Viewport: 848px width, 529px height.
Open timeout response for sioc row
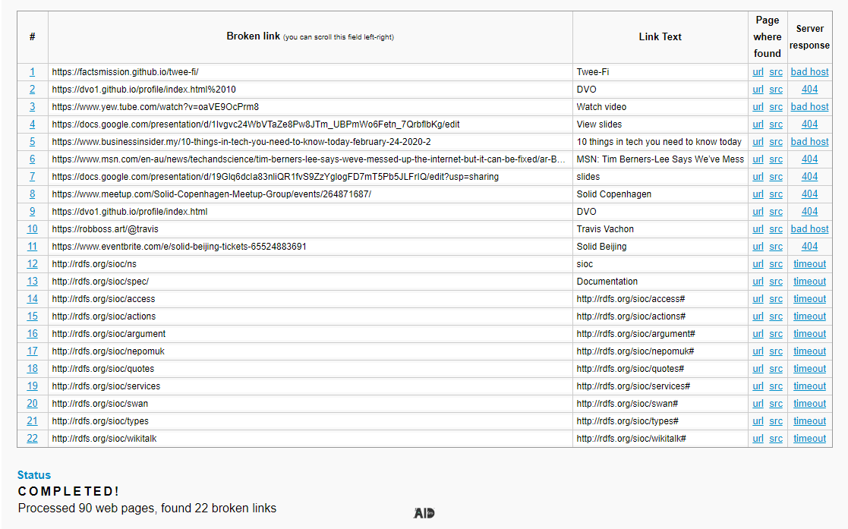point(809,264)
